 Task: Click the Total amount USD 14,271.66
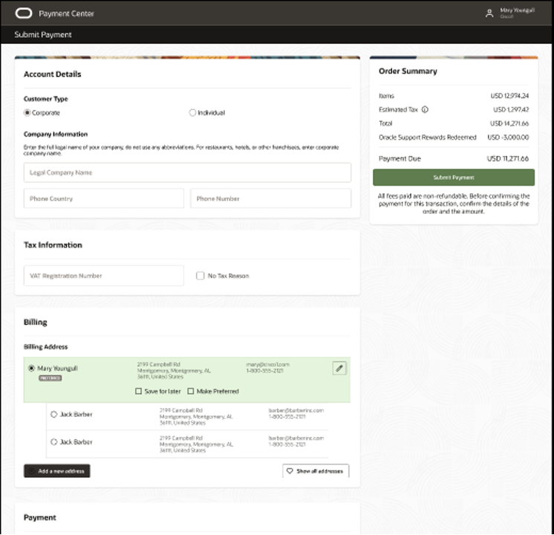[509, 123]
